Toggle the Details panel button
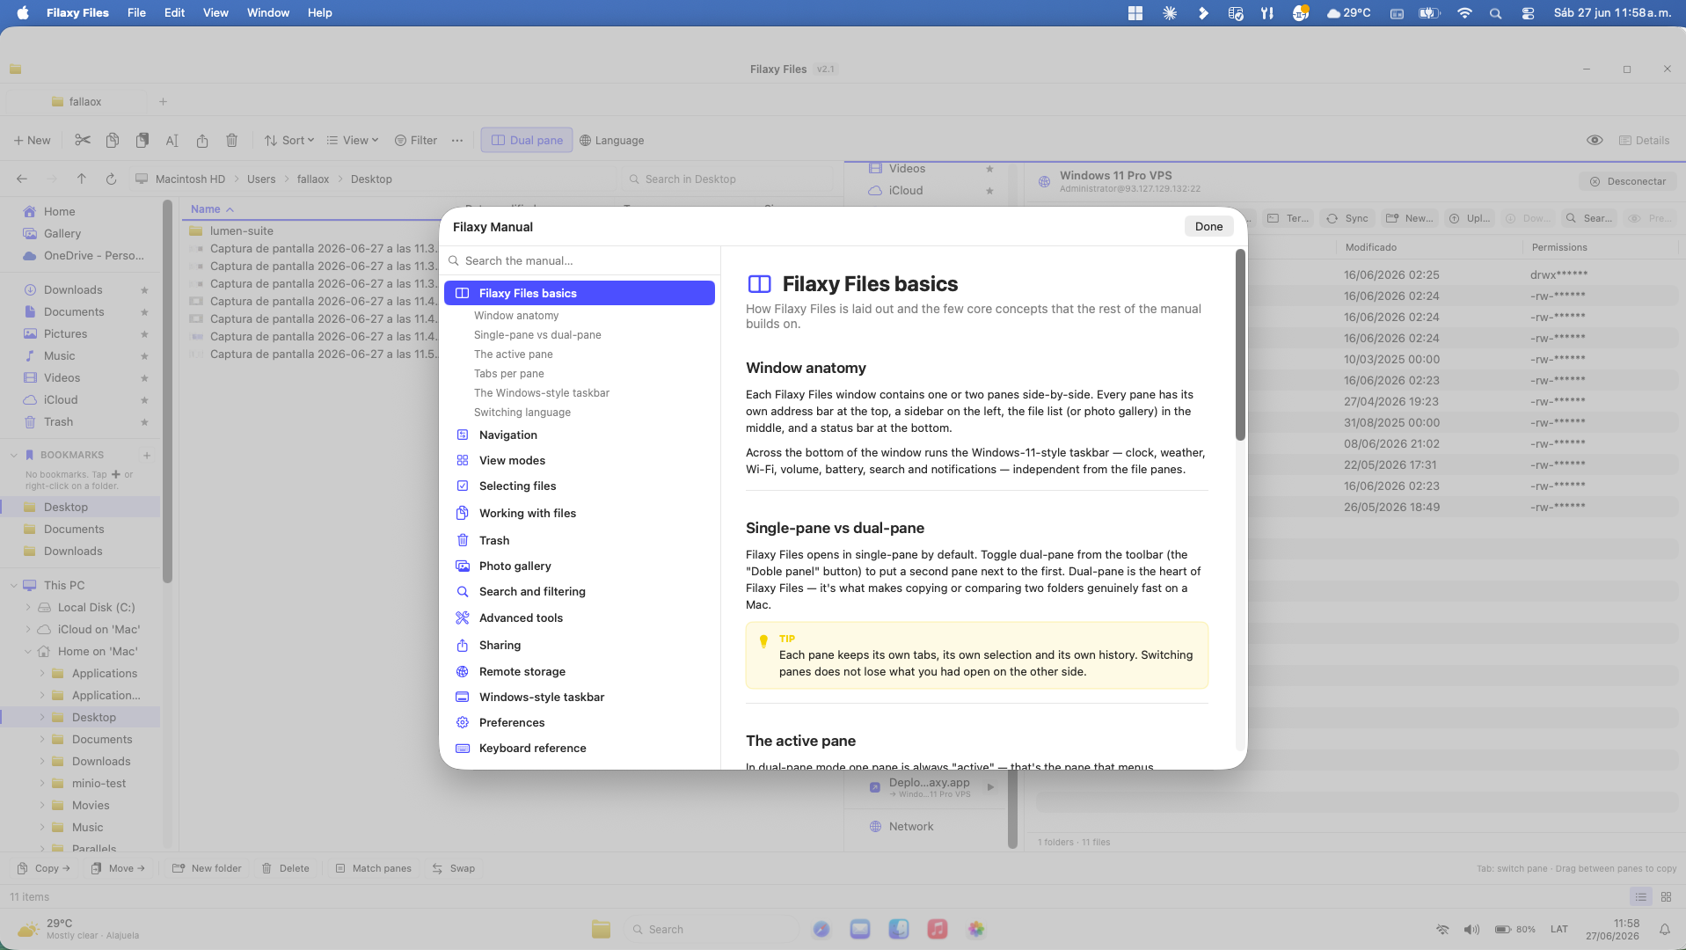This screenshot has width=1686, height=950. 1644,140
